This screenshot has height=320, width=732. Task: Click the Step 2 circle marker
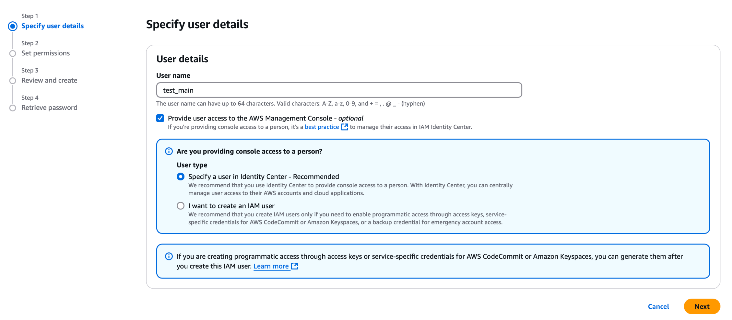[13, 53]
